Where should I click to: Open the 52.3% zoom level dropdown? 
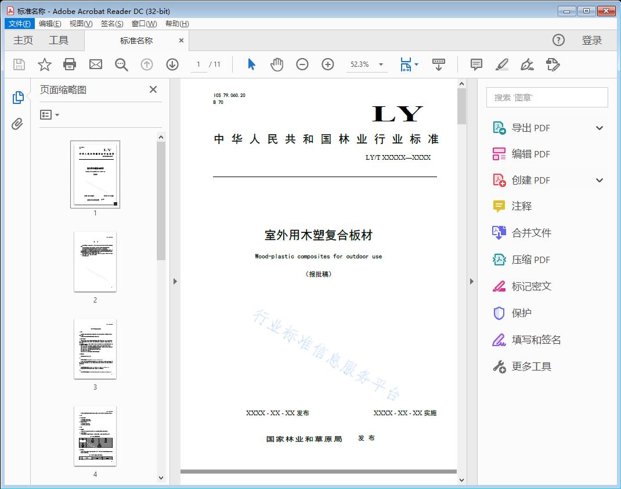click(x=381, y=64)
